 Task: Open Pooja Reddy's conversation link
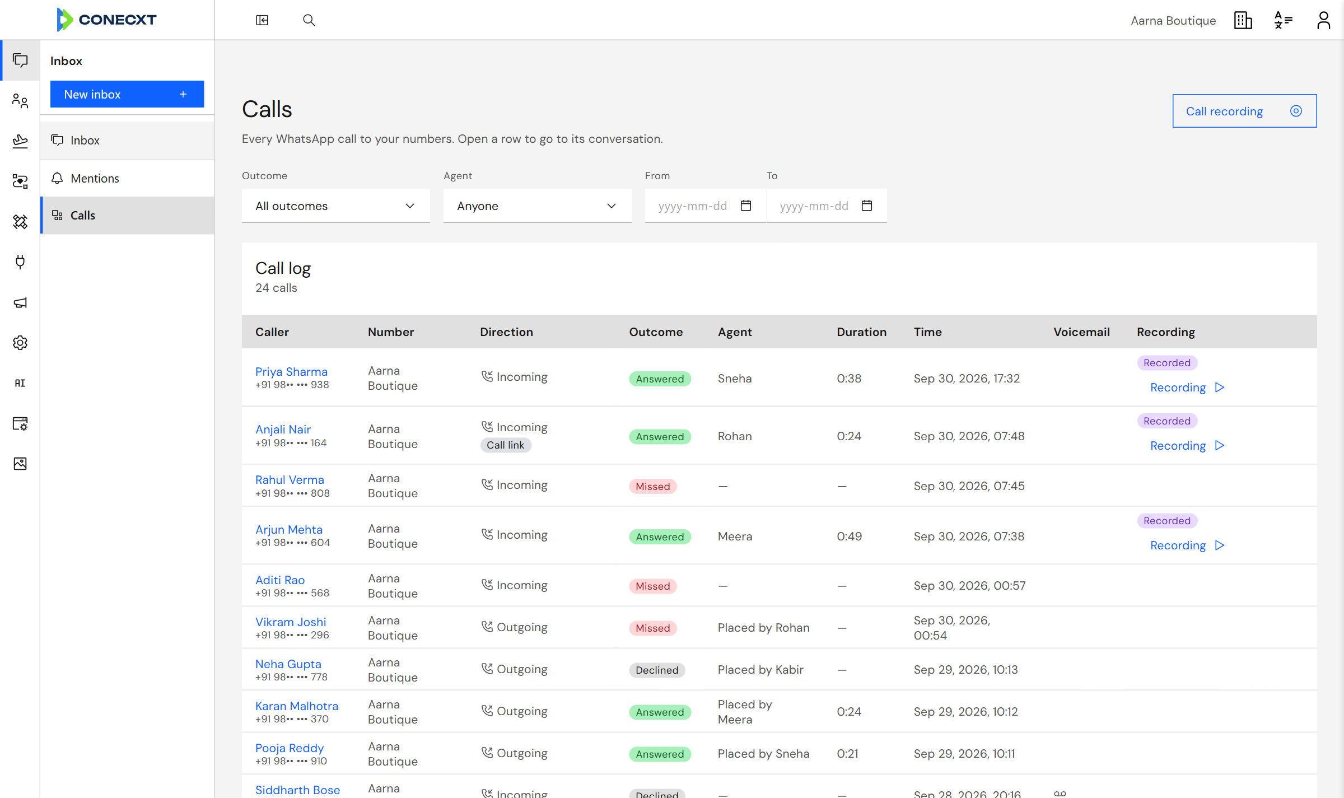290,748
